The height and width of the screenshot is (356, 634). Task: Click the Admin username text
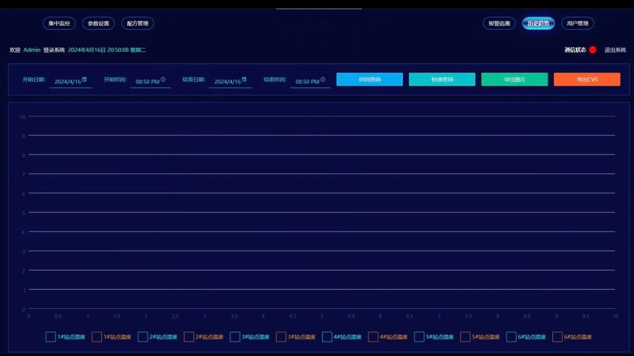coord(31,50)
